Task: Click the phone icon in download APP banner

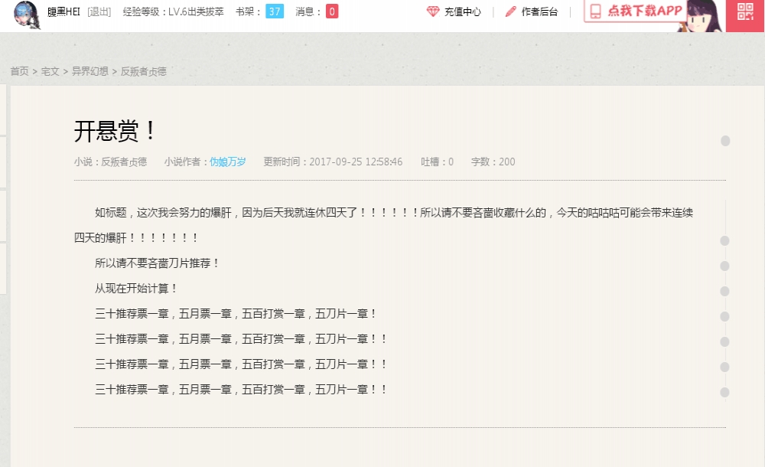Action: (x=595, y=11)
